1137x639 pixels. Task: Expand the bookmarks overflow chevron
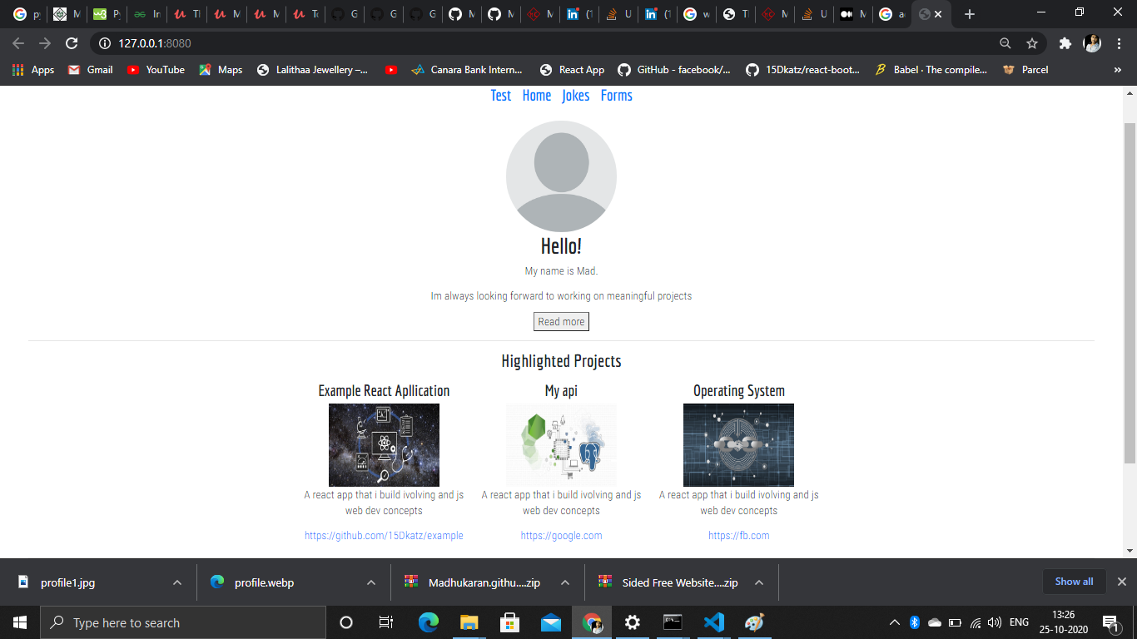point(1117,70)
